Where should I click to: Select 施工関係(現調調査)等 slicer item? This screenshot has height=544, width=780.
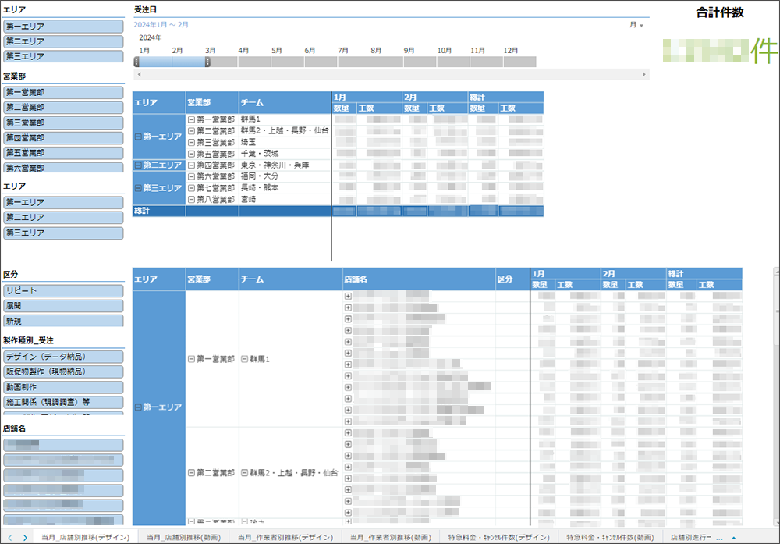(x=63, y=402)
